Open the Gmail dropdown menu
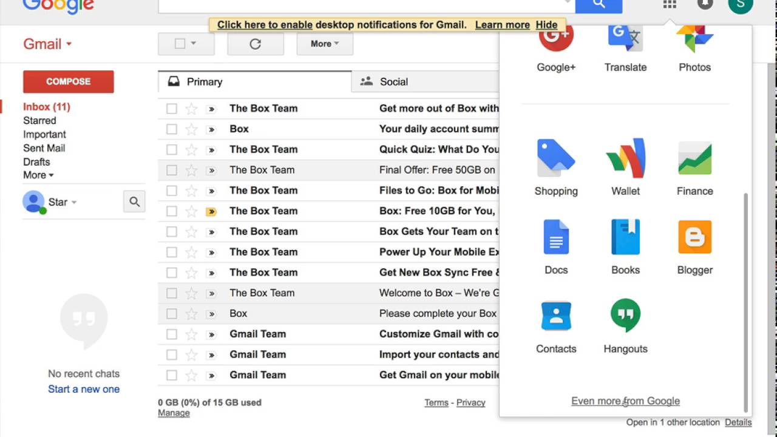The width and height of the screenshot is (777, 437). [x=47, y=44]
